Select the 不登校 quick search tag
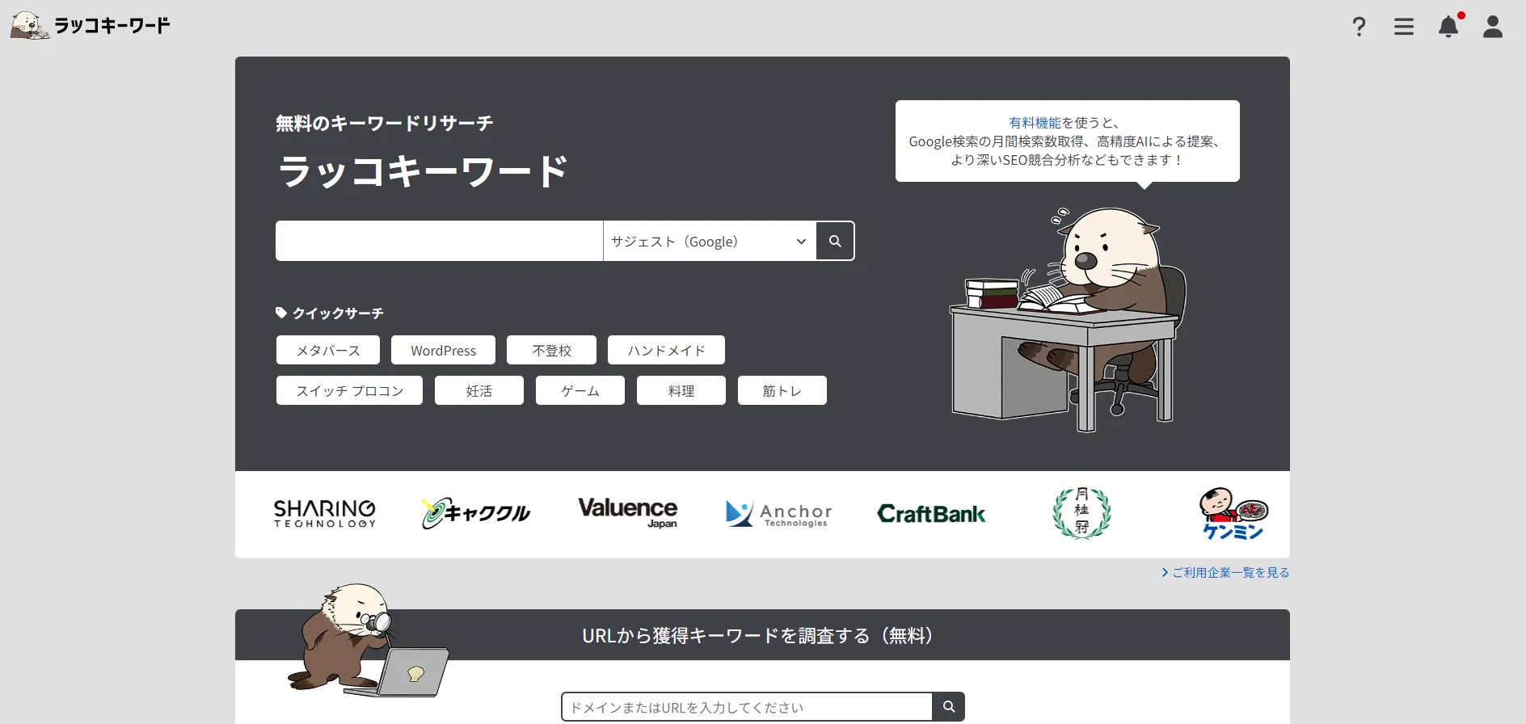1526x724 pixels. point(551,350)
